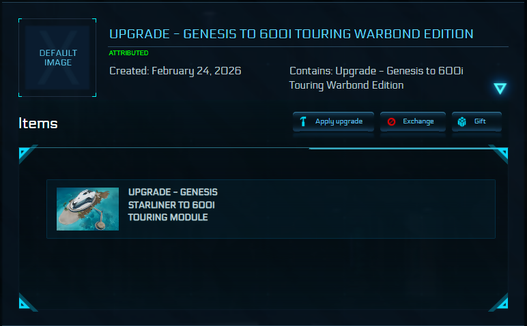The height and width of the screenshot is (326, 527).
Task: Click the bottom-left corner bracket of Items panel
Action: [x=26, y=301]
